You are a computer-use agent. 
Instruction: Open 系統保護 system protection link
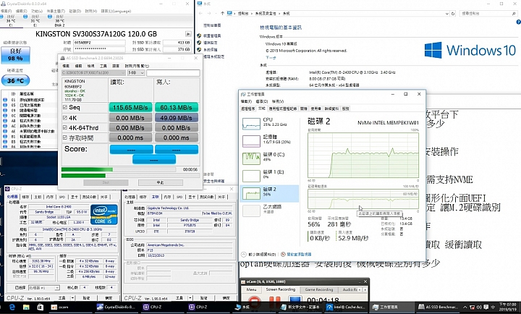(210, 49)
